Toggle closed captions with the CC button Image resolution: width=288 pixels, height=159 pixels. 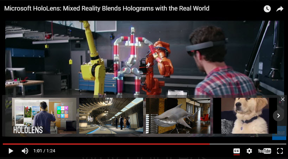[237, 151]
